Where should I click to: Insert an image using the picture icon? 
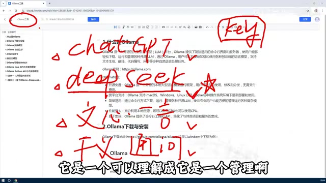pos(196,27)
